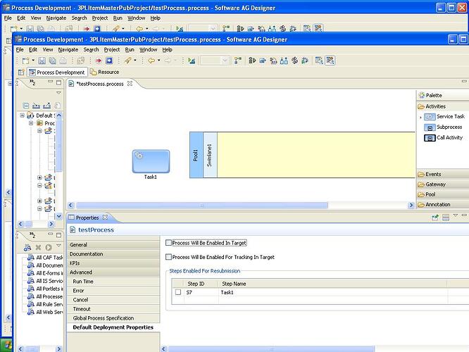The height and width of the screenshot is (352, 469).
Task: Click the Back yellow arrow toolbar icon
Action: tap(151, 61)
